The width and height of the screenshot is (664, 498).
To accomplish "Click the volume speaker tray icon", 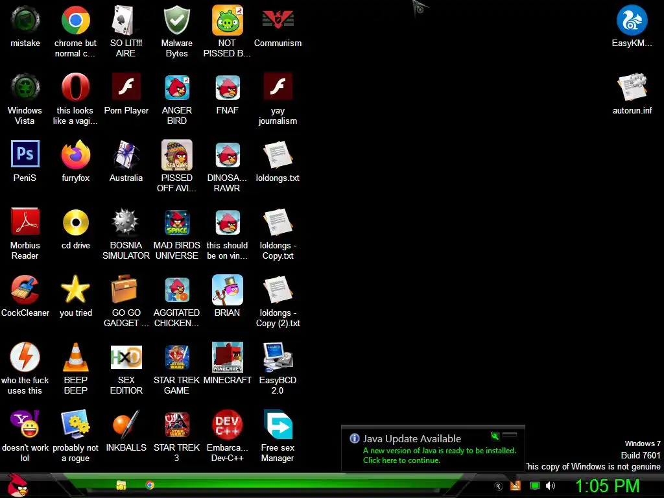I will click(551, 486).
